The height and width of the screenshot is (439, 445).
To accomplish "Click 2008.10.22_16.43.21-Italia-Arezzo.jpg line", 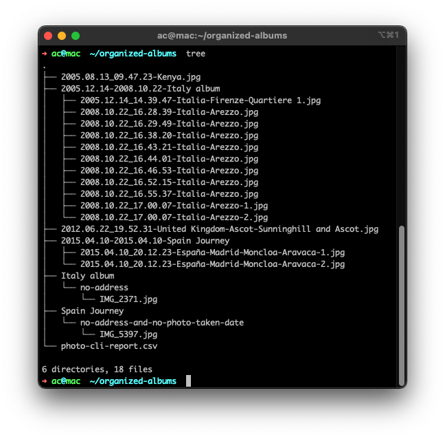I will 169,147.
